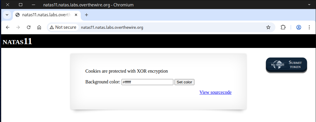The width and height of the screenshot is (316, 122).
Task: Click the Not secure site info badge
Action: 63,27
